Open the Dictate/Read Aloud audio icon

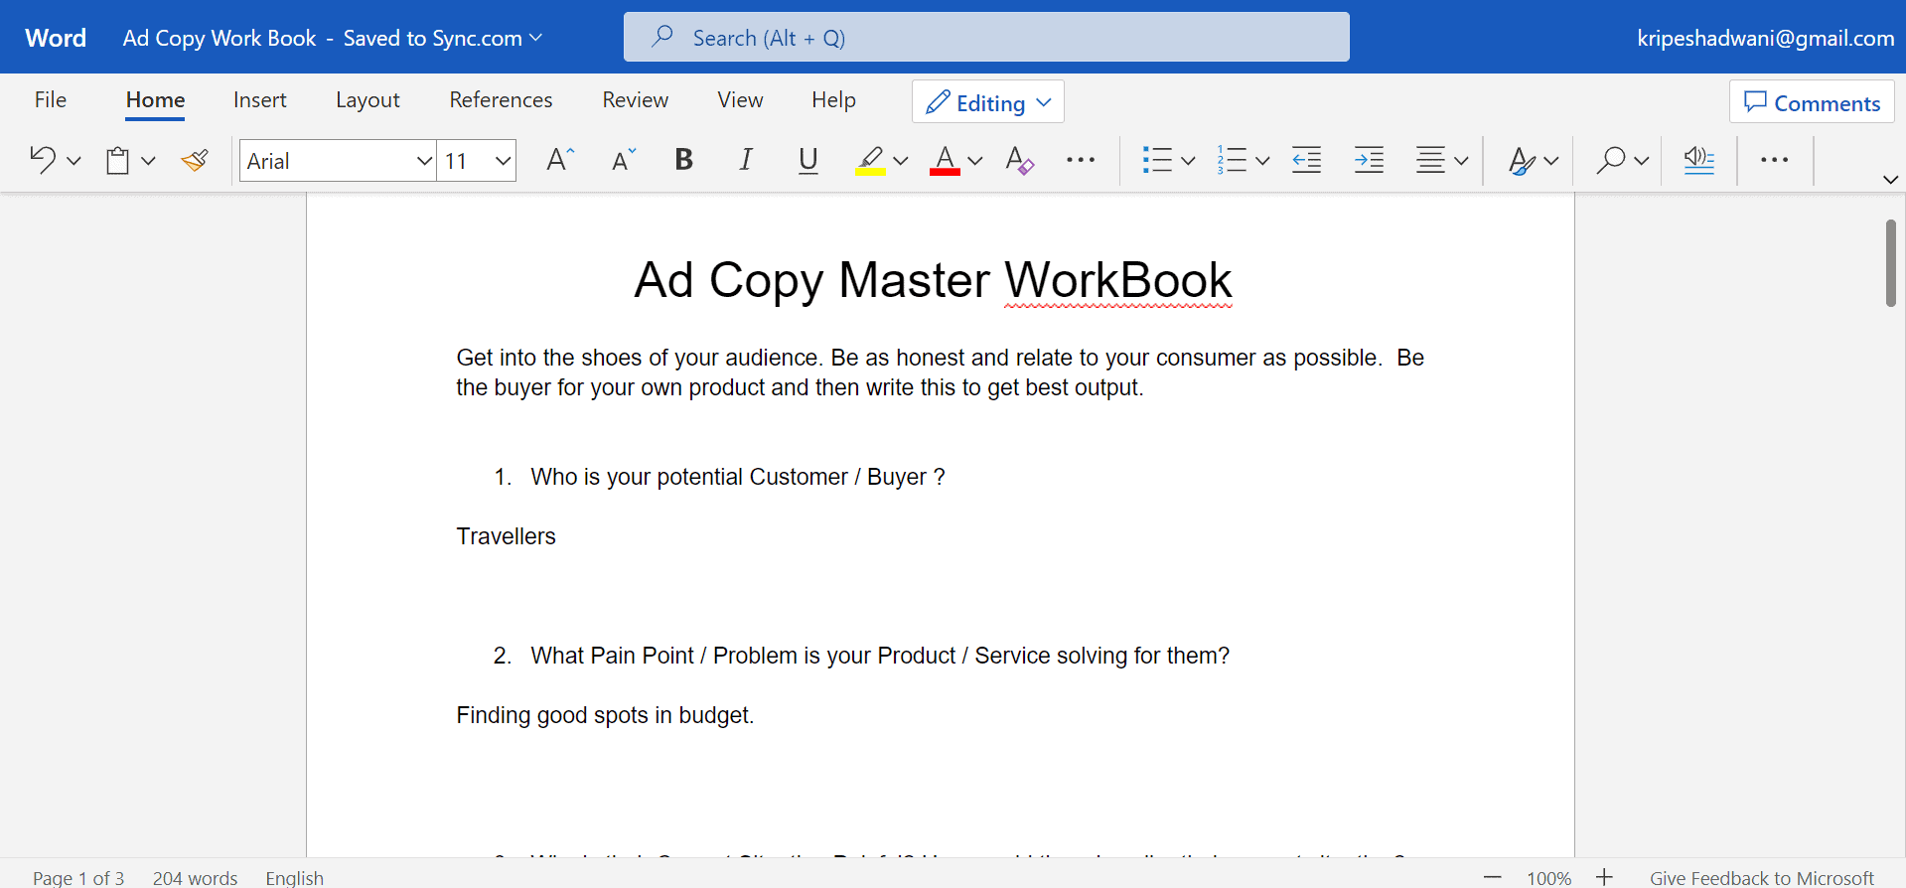coord(1698,160)
